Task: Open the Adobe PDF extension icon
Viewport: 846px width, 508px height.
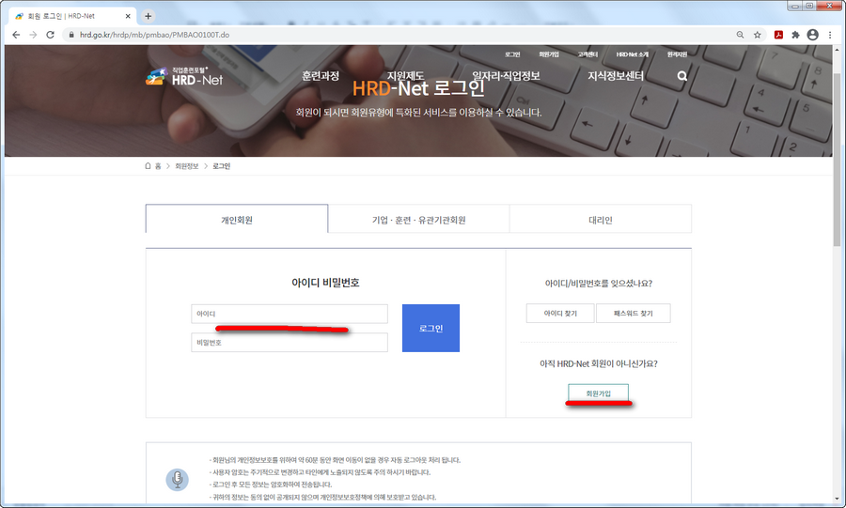Action: (778, 35)
